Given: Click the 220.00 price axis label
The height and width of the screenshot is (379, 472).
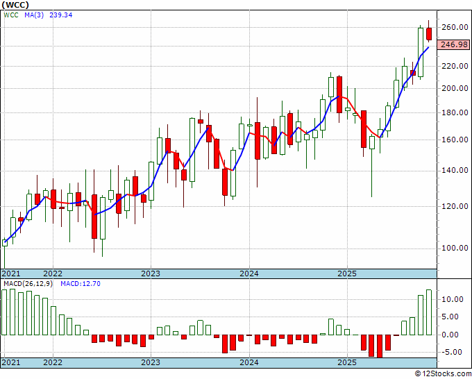Looking at the screenshot, I should coord(455,66).
